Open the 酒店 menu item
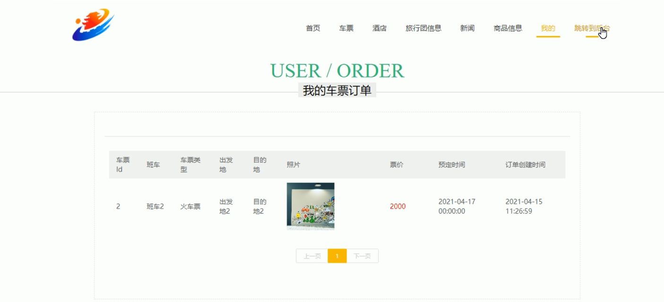Viewport: 664px width, 302px height. 379,28
